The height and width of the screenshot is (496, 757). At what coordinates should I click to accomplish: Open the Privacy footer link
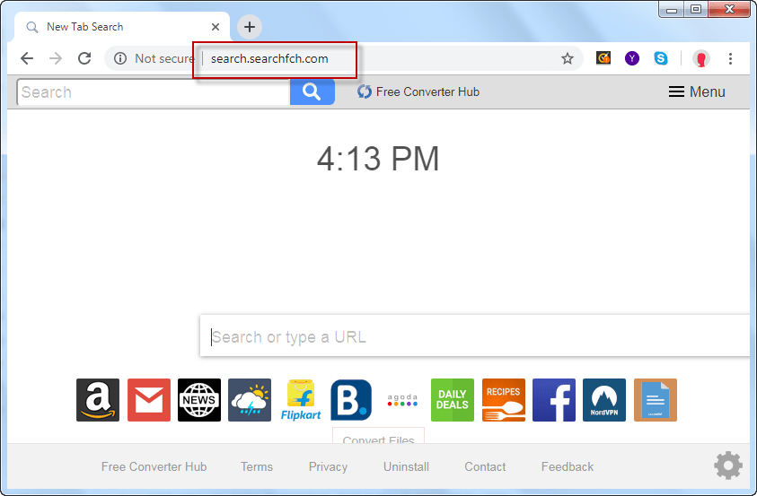(x=329, y=466)
